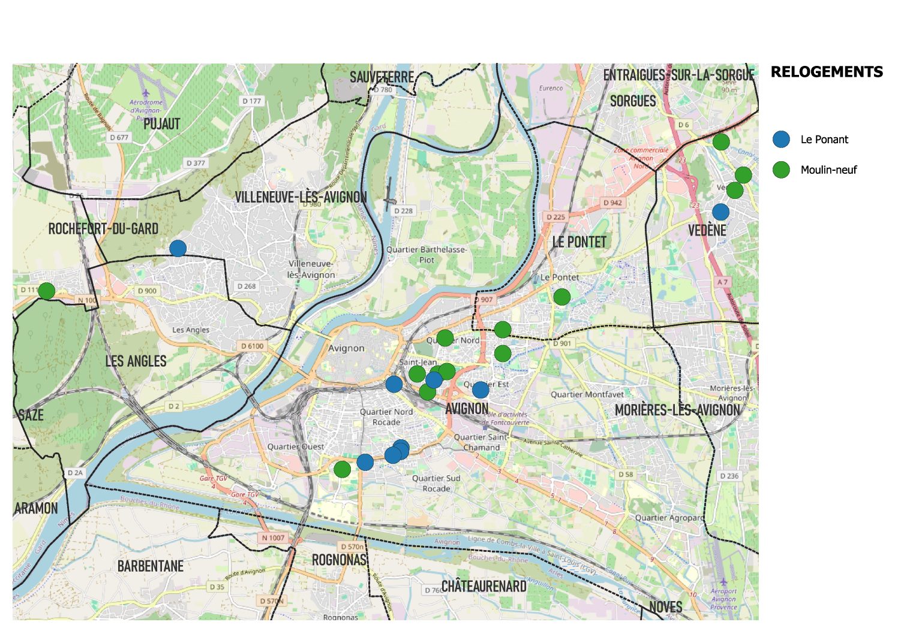Select green marker beside the D 111 road
Screen dimensions: 898x634
(47, 291)
